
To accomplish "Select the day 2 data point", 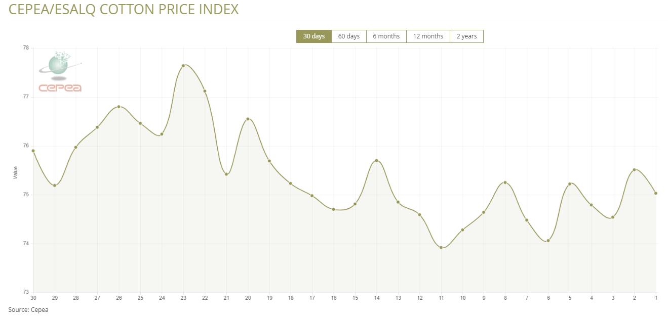I will coord(634,170).
